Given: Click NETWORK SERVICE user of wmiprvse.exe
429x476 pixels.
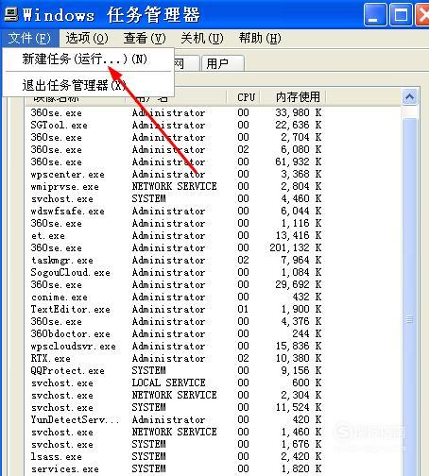Looking at the screenshot, I should tap(174, 186).
